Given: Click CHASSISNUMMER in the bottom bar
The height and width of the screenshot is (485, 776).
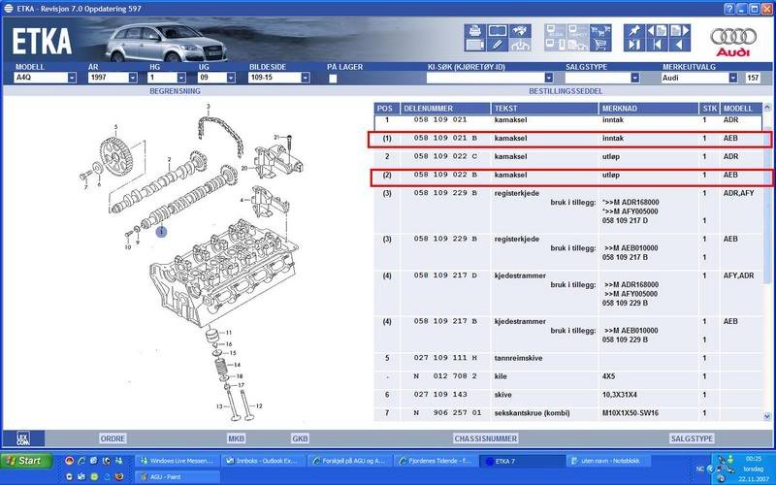Looking at the screenshot, I should 482,438.
